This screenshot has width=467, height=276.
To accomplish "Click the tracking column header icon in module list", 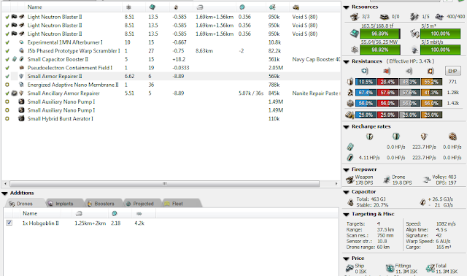I will tap(242, 7).
